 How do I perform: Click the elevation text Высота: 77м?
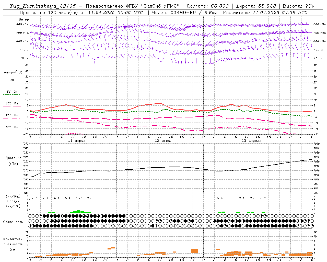(299, 6)
